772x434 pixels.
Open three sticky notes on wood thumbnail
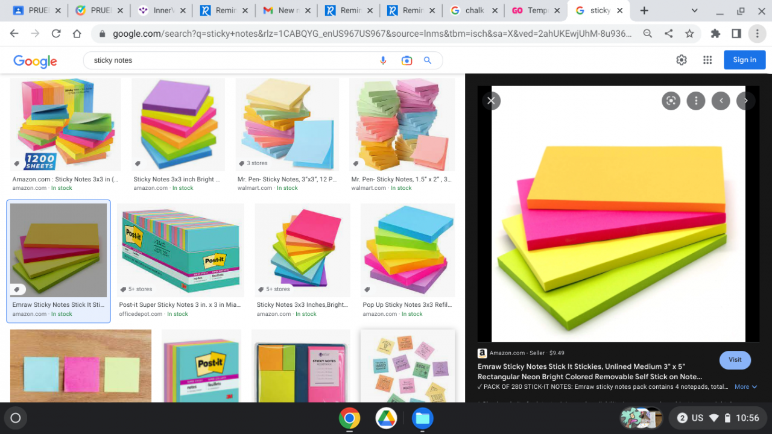(81, 366)
